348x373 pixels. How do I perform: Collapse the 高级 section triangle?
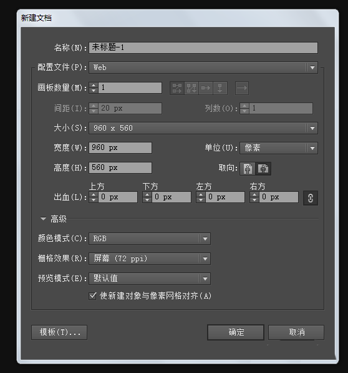[x=43, y=219]
